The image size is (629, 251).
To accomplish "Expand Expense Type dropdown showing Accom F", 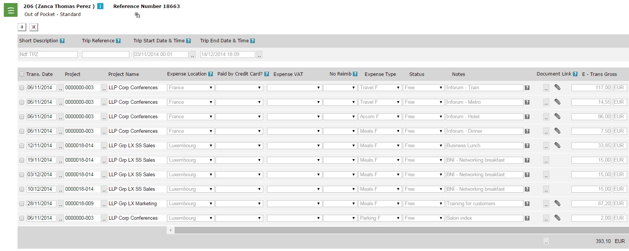I will (x=380, y=117).
